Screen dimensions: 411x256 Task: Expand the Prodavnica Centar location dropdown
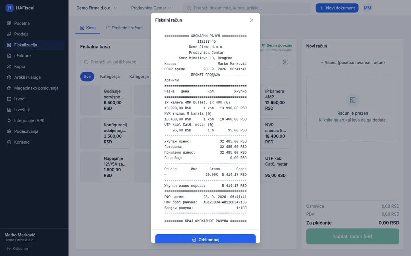tap(151, 8)
